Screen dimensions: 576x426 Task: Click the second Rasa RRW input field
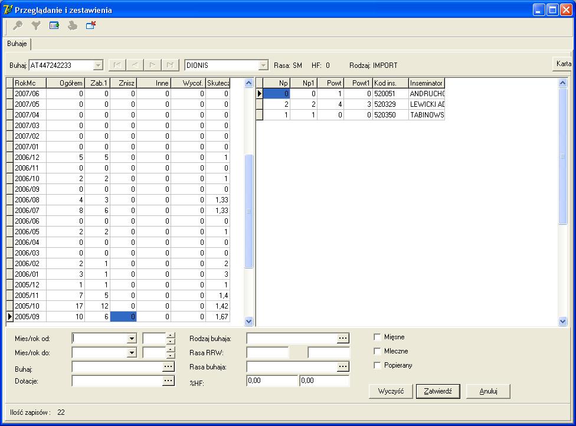point(329,353)
